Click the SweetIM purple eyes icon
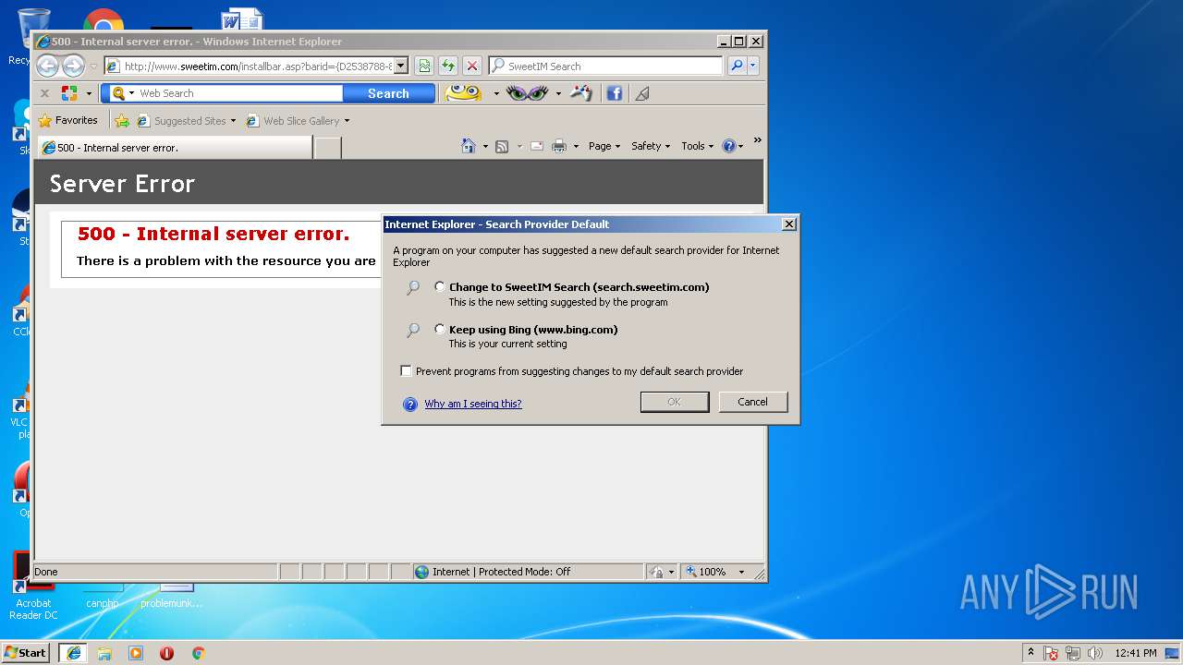This screenshot has height=665, width=1183. [528, 92]
